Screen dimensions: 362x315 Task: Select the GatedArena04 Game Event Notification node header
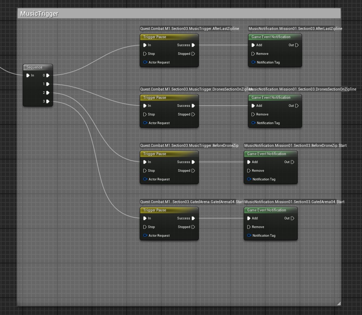(271, 210)
